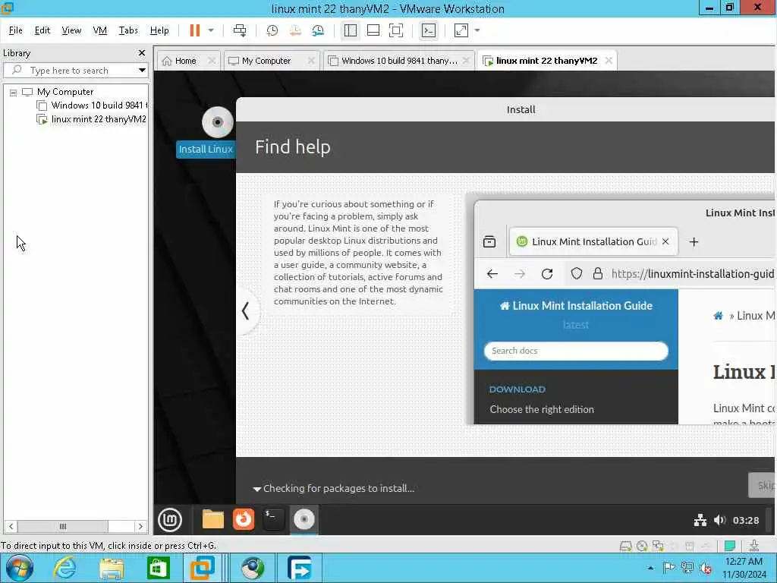The image size is (777, 583).
Task: Click the library search field
Action: coord(75,71)
